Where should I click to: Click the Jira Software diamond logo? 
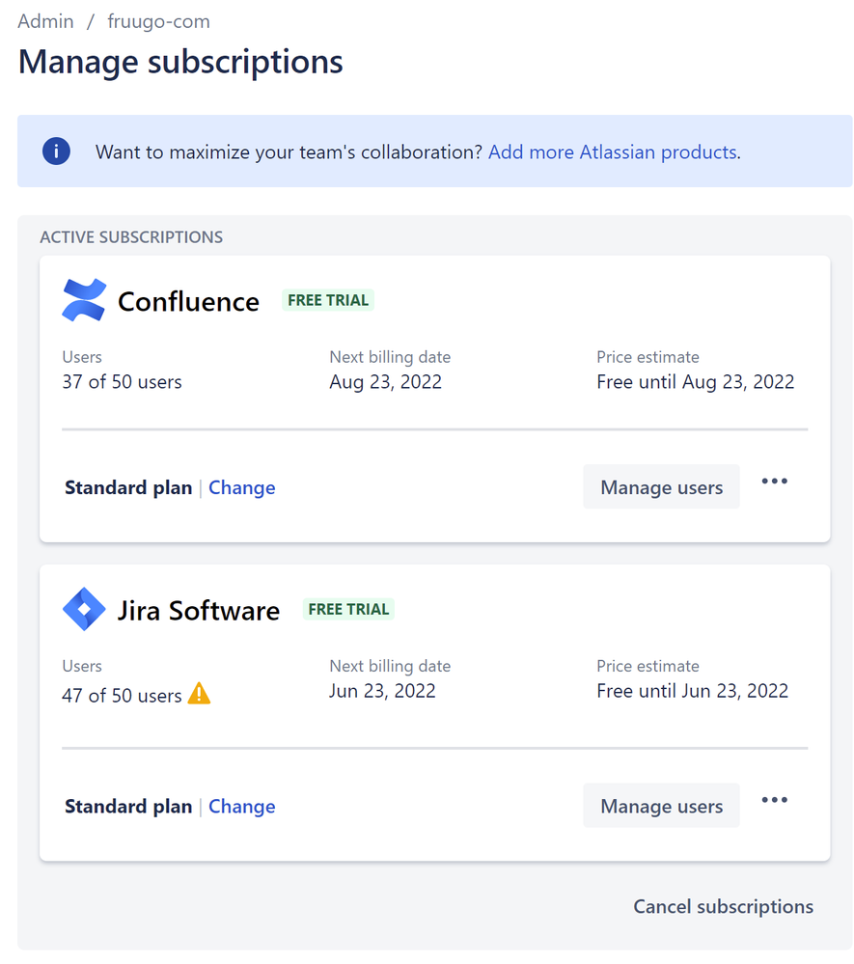84,609
